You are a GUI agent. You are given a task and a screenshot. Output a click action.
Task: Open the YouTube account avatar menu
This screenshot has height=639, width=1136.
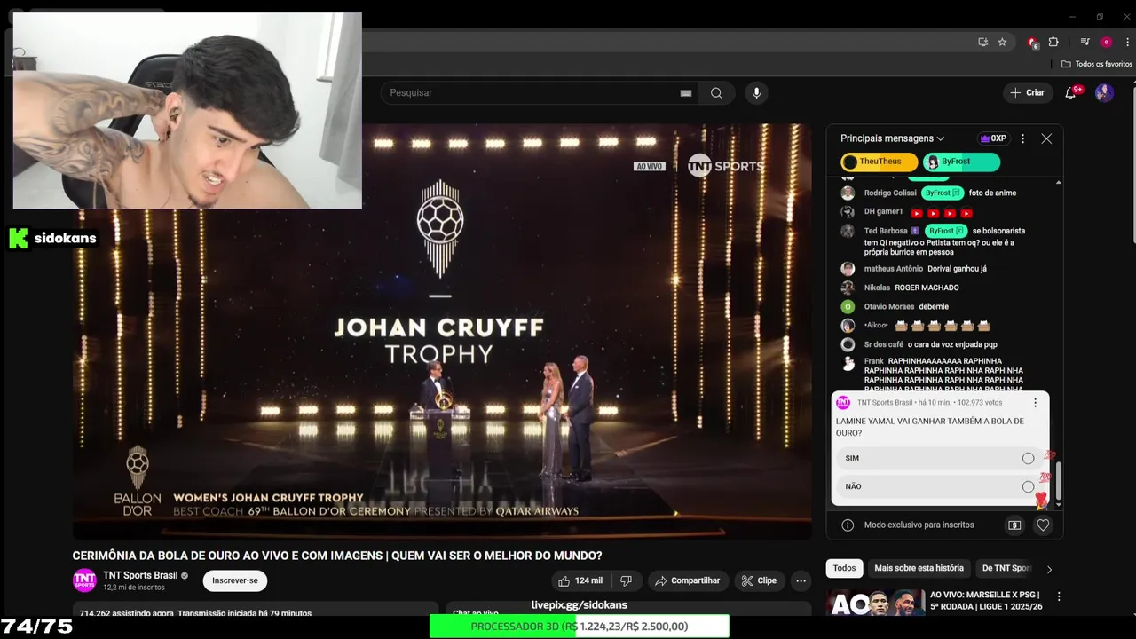(1104, 92)
